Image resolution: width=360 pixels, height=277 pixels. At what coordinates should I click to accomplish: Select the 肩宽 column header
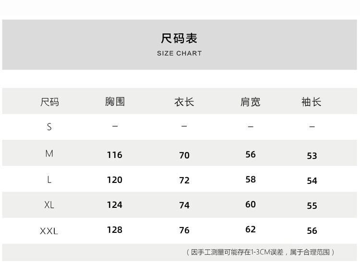(250, 102)
